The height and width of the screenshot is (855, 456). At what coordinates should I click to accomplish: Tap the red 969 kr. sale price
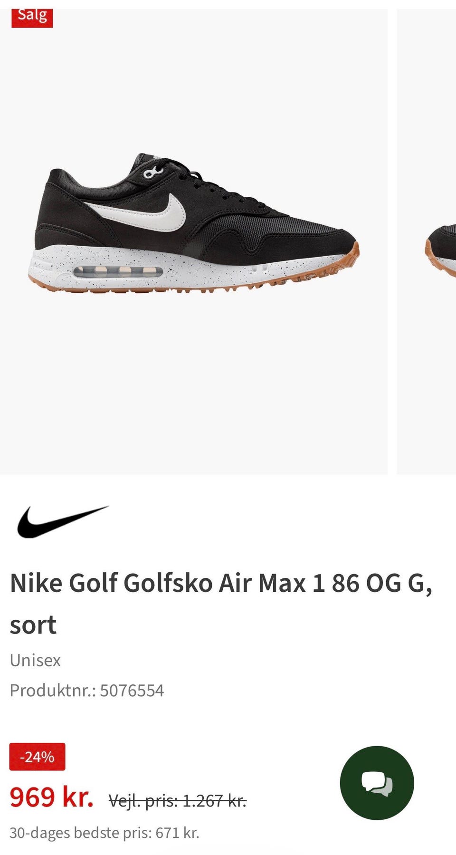click(52, 797)
